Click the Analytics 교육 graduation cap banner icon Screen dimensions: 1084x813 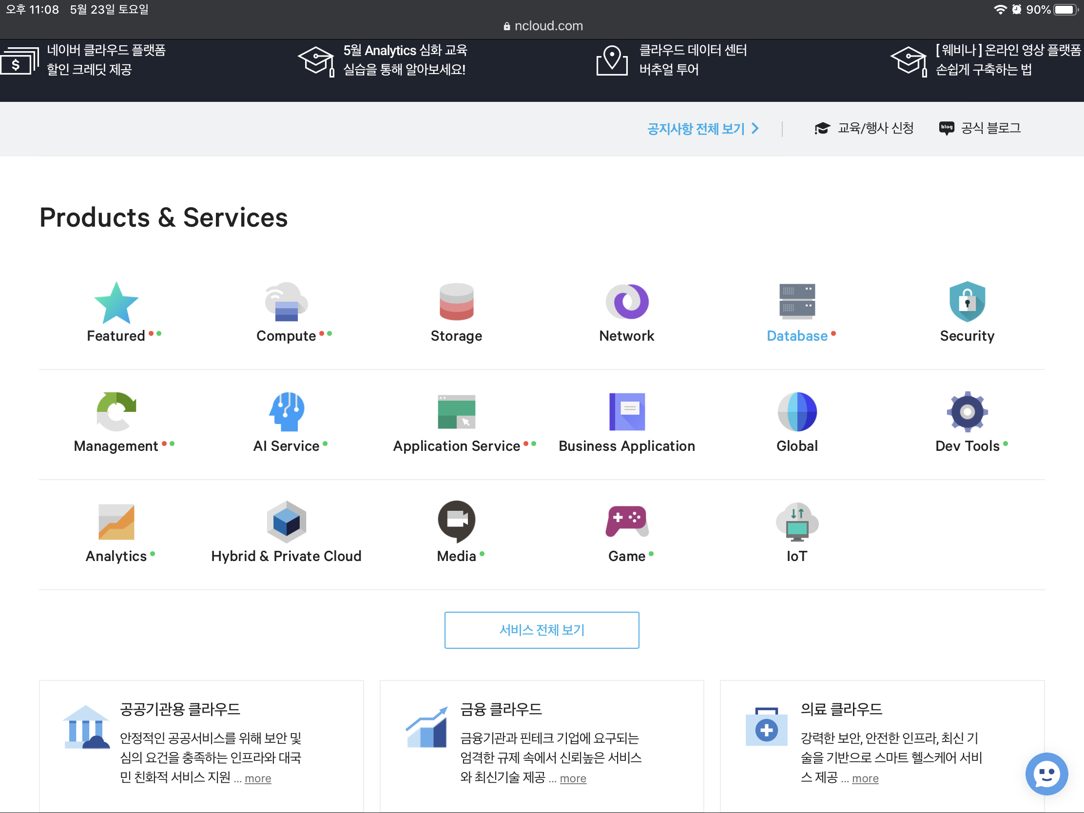coord(316,61)
